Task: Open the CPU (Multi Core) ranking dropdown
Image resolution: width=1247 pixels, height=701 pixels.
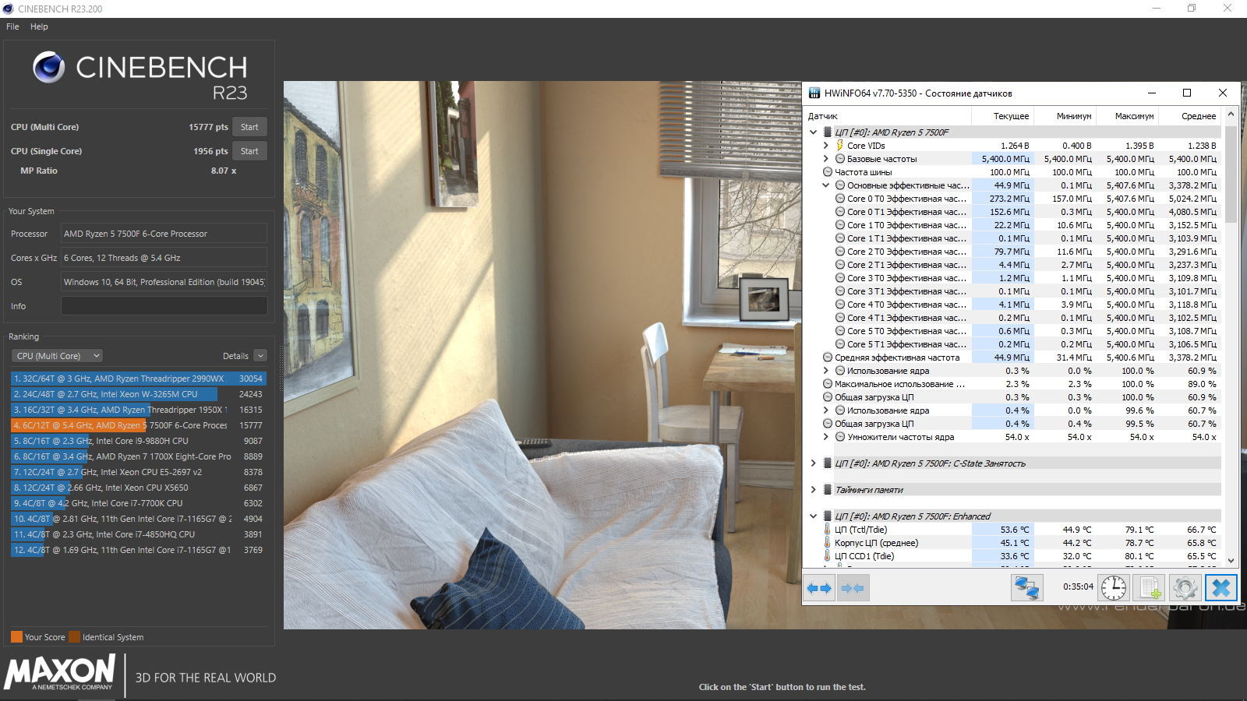Action: click(58, 356)
